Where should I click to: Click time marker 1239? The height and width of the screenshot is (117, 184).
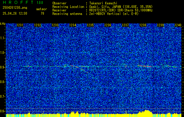[x=160, y=25]
